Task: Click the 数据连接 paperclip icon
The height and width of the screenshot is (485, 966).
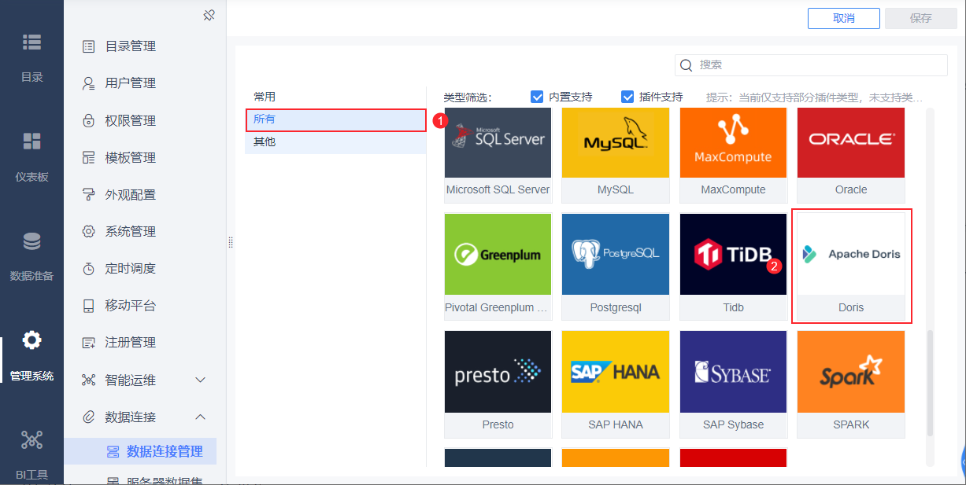Action: coord(89,417)
